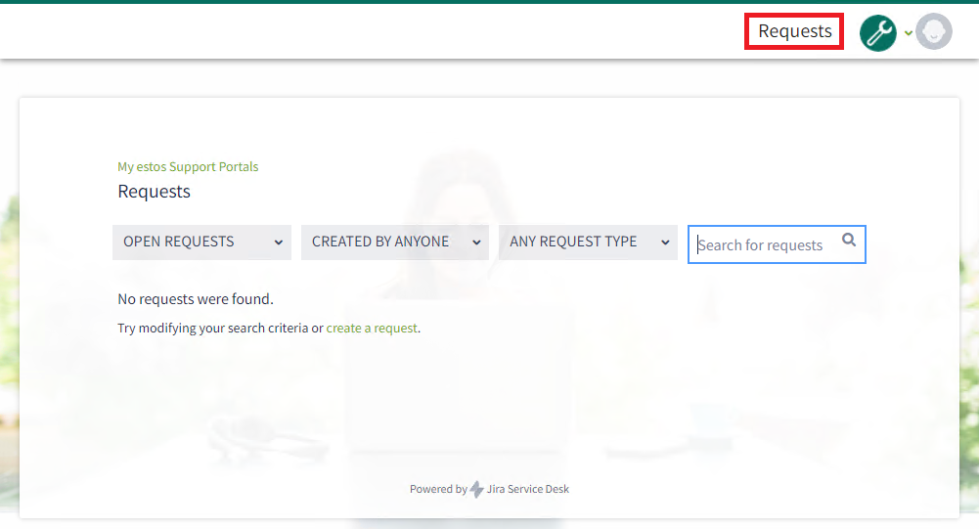Viewport: 979px width, 529px height.
Task: Click the Jira lightning bolt logo
Action: pos(477,489)
